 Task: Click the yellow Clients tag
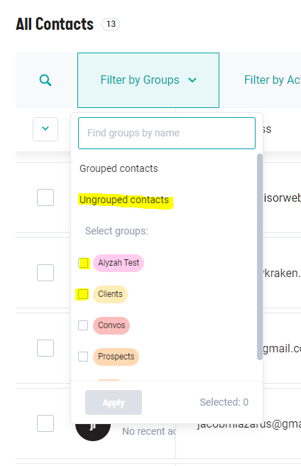110,294
